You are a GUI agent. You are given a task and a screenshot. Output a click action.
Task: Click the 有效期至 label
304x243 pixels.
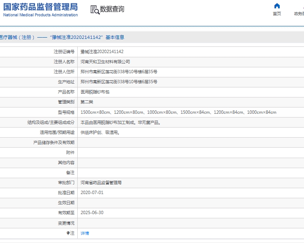coord(66,213)
